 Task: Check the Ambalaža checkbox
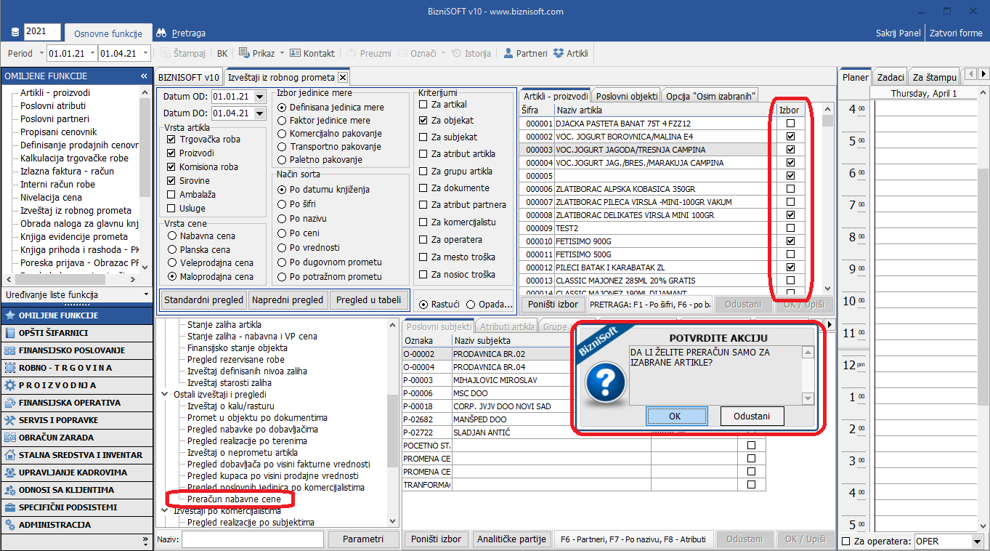coord(171,195)
